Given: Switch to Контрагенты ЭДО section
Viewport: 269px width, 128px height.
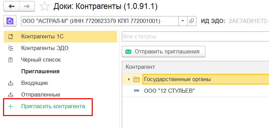Looking at the screenshot, I should [x=45, y=48].
